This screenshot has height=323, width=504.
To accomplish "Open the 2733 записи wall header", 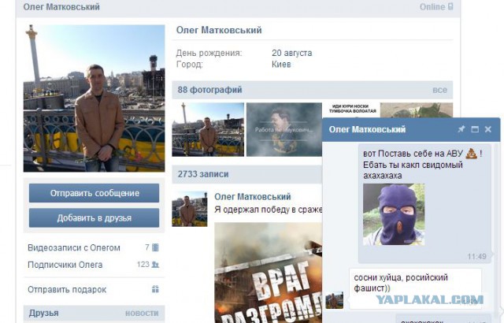I will 203,174.
